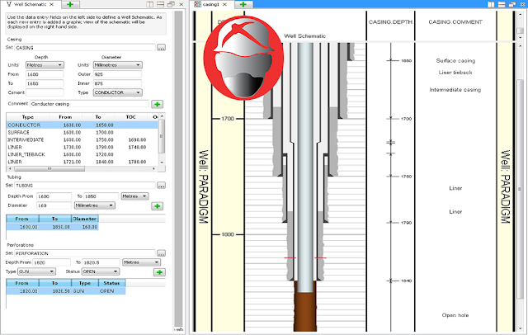This screenshot has width=528, height=335.
Task: Add perforation entry with green plus button
Action: point(159,272)
